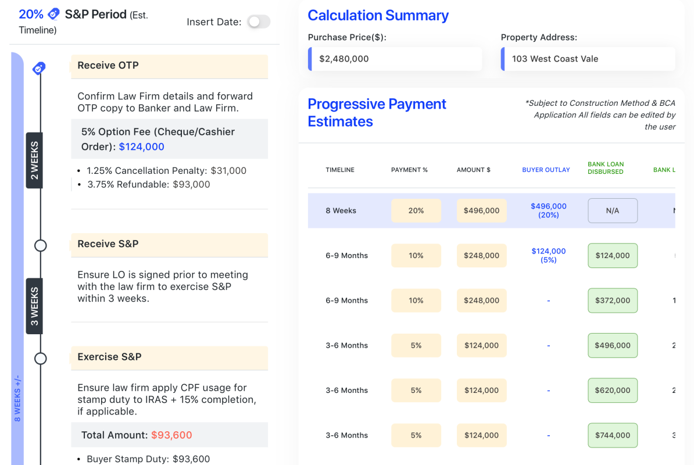This screenshot has height=465, width=694.
Task: Click the $124,000 bank loan disbursed field
Action: pyautogui.click(x=613, y=255)
